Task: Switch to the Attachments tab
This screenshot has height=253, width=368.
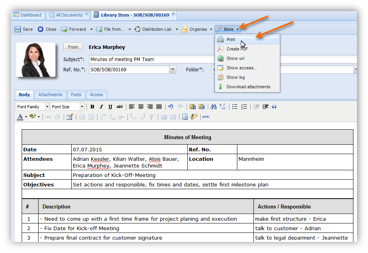Action: (x=50, y=95)
